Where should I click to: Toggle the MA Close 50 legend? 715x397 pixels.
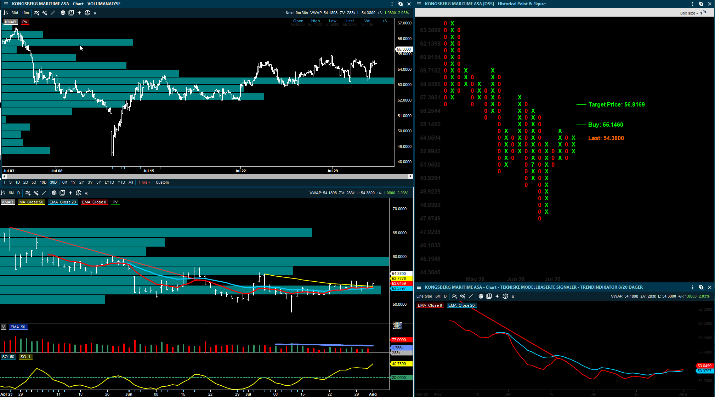click(32, 202)
